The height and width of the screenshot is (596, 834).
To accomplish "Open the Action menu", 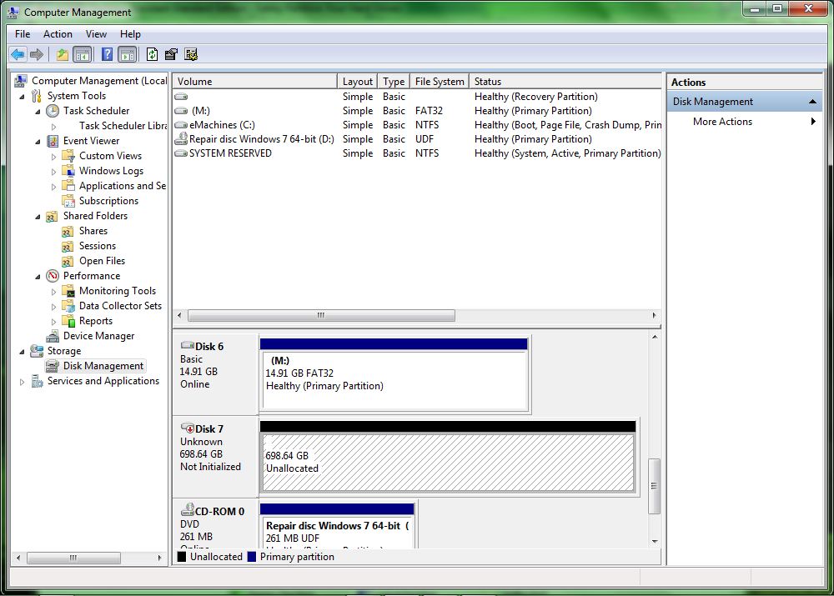I will tap(58, 34).
